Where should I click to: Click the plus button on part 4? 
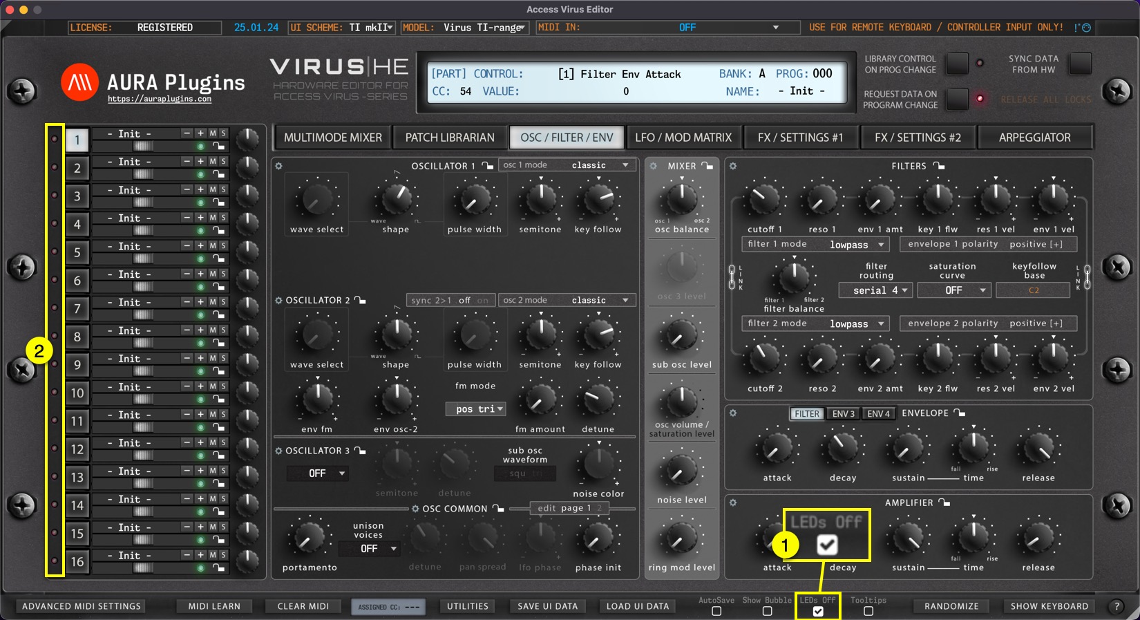point(200,218)
